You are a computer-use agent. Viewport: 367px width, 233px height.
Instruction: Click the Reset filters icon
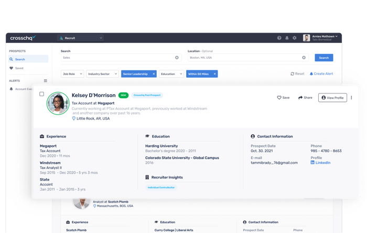[293, 74]
